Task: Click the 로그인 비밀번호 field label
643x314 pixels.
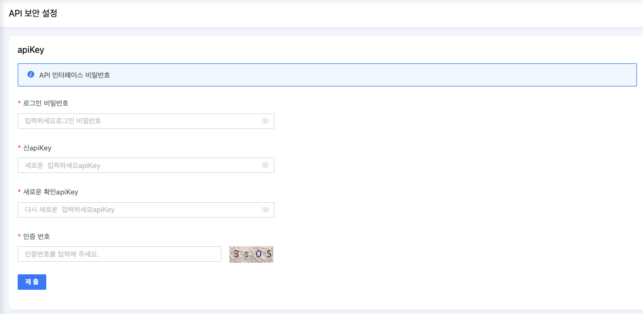Action: pyautogui.click(x=46, y=103)
